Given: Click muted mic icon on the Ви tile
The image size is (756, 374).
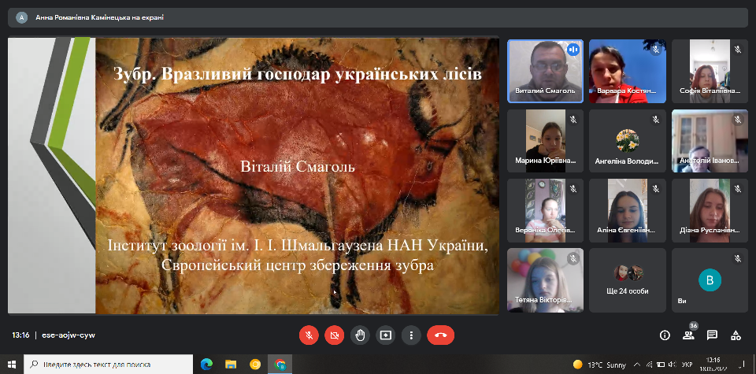Looking at the screenshot, I should click(x=738, y=259).
